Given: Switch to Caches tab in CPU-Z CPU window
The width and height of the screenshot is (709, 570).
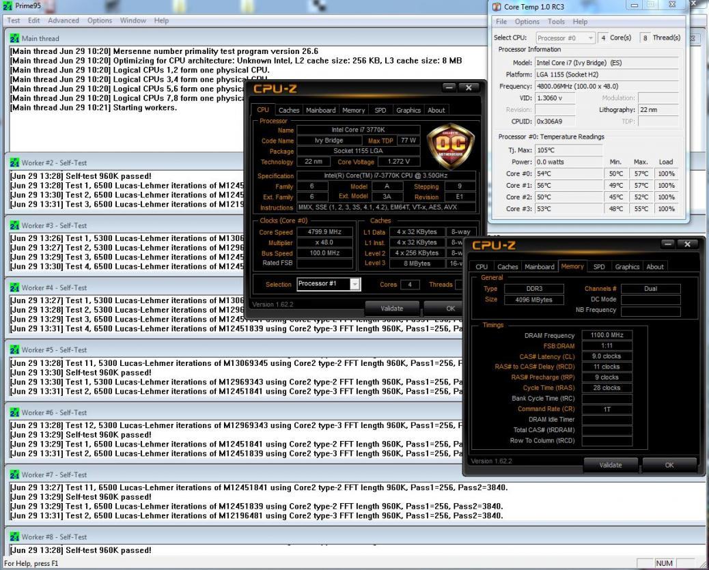Looking at the screenshot, I should click(x=288, y=110).
